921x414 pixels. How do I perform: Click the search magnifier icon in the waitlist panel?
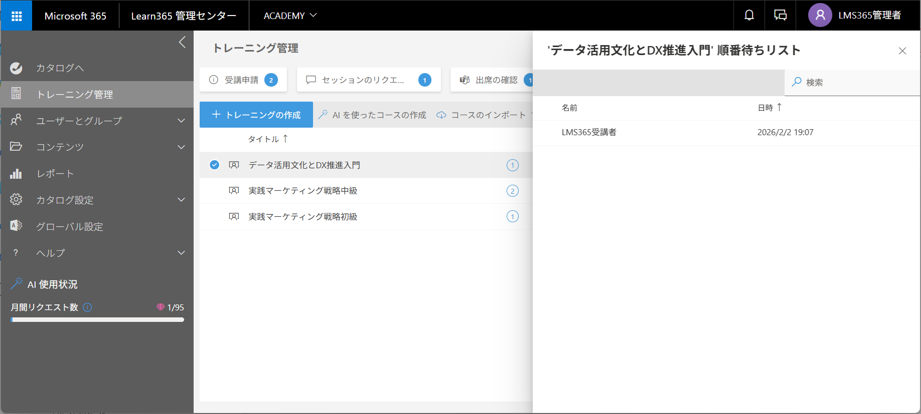coord(796,82)
